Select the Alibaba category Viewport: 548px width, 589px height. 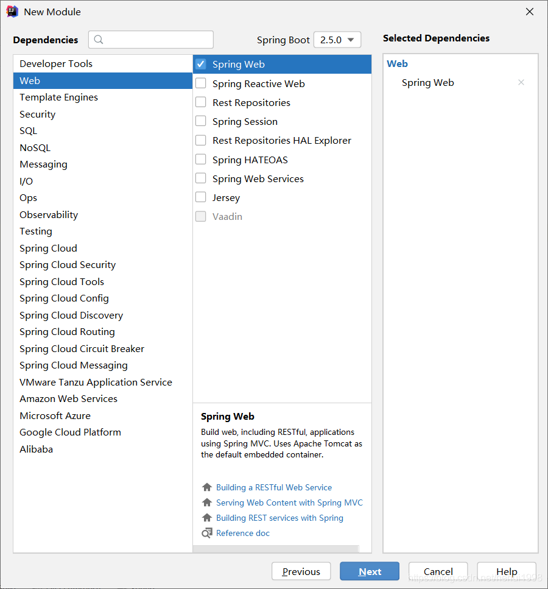point(102,449)
